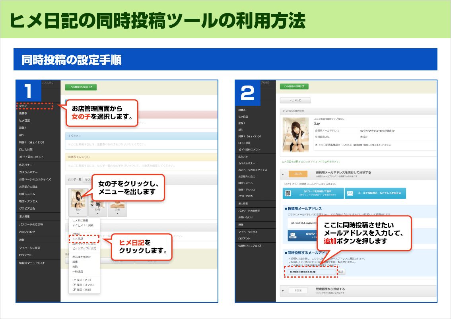Select 女の子 in screenshot 1 sidebar

coord(23,106)
